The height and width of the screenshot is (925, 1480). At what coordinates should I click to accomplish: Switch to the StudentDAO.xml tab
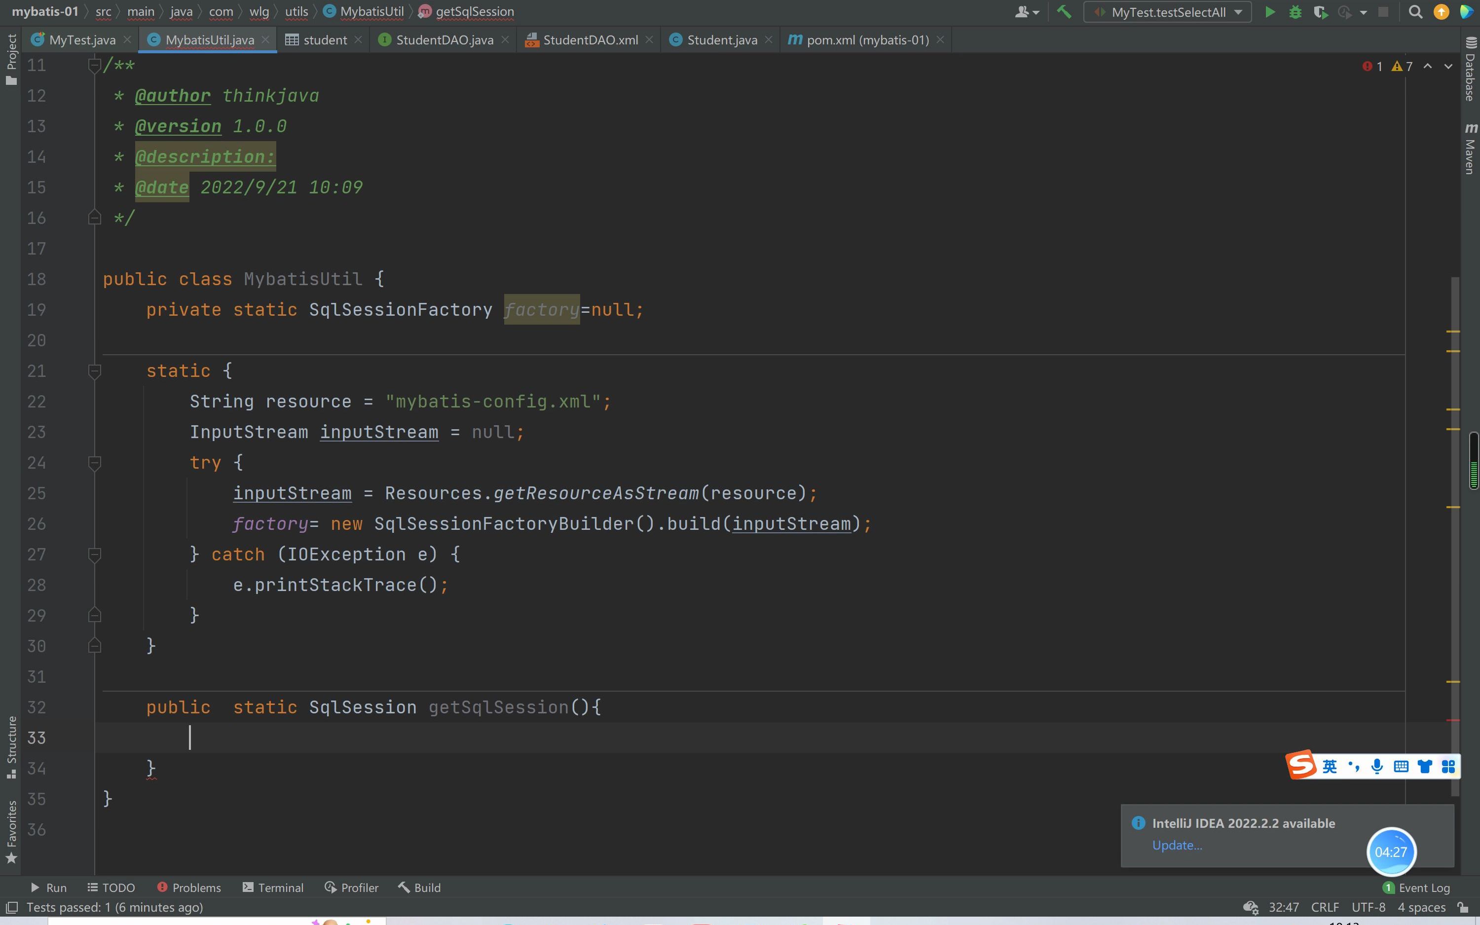tap(590, 40)
